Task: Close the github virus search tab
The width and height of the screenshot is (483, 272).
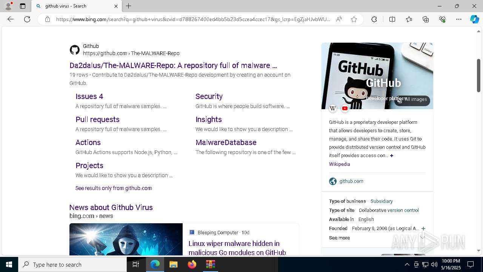Action: (116, 6)
